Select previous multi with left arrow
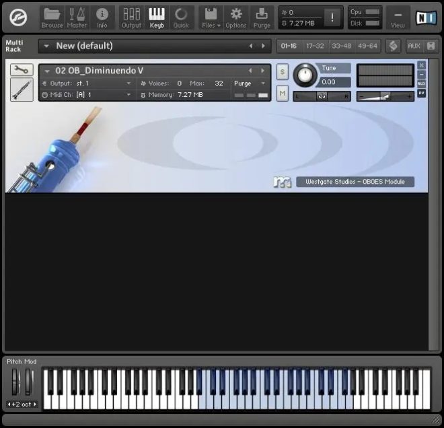The width and height of the screenshot is (444, 428). (x=251, y=46)
